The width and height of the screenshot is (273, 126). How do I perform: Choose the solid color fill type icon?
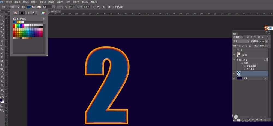point(22,13)
